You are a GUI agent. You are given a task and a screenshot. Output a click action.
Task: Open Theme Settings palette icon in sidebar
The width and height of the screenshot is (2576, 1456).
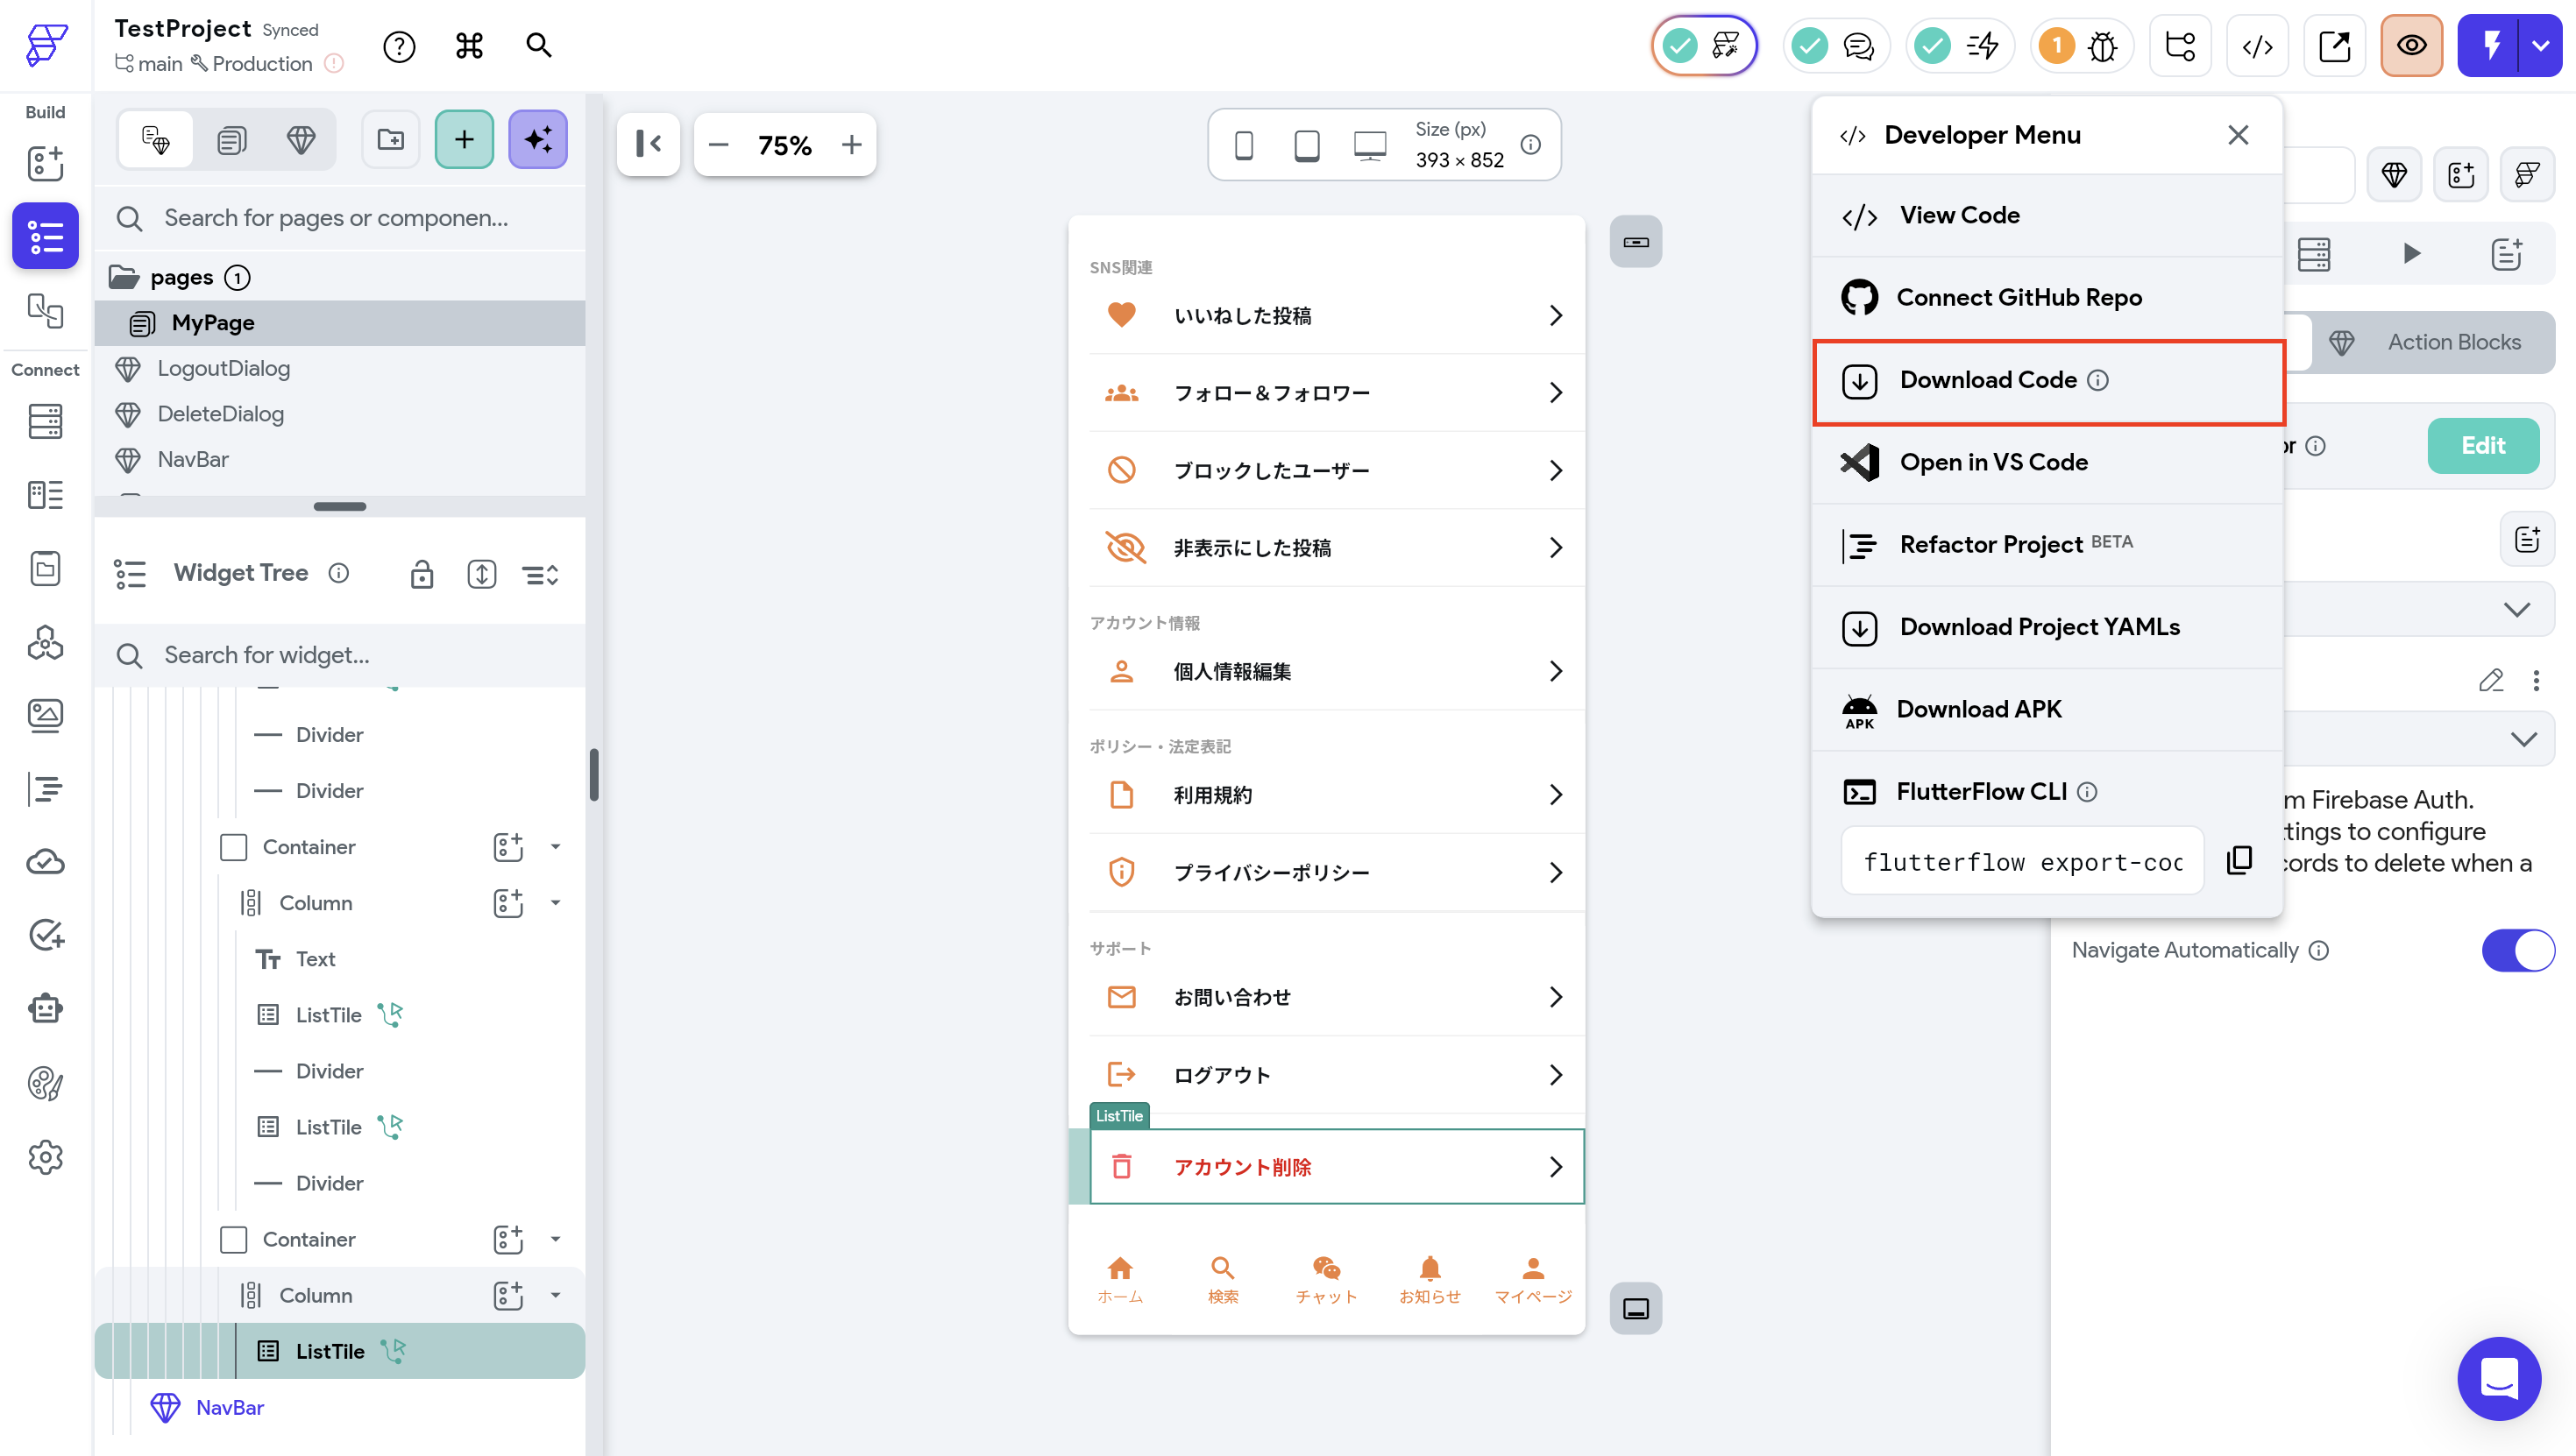click(45, 1083)
